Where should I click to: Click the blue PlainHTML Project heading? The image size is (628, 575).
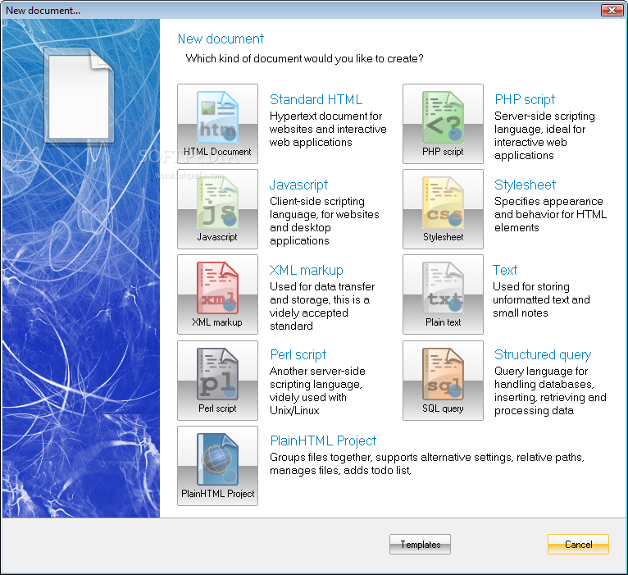[x=323, y=440]
